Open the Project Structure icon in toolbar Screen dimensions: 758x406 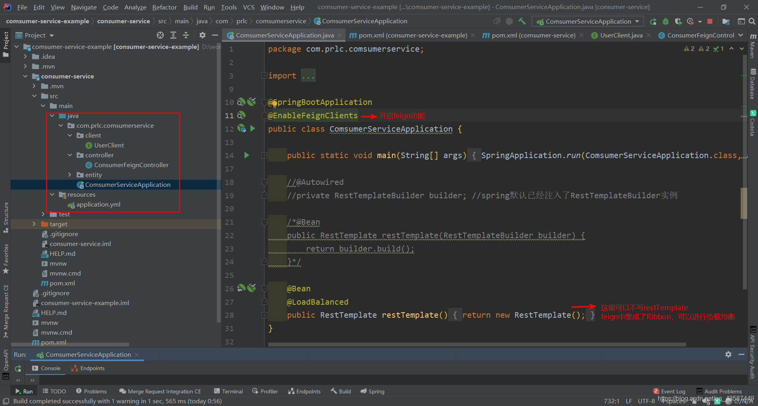(x=726, y=21)
